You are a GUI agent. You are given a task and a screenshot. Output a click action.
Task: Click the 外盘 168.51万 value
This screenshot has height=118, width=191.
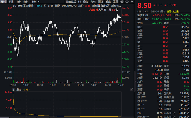point(157,74)
